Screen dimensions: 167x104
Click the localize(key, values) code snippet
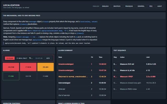[x=89, y=22]
